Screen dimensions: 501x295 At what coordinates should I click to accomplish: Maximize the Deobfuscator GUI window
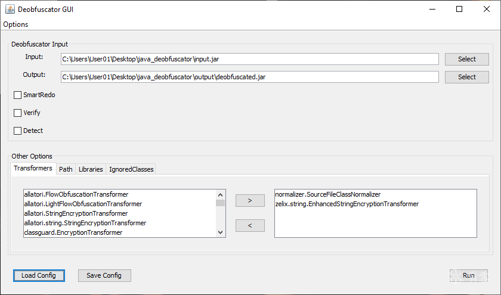click(459, 9)
